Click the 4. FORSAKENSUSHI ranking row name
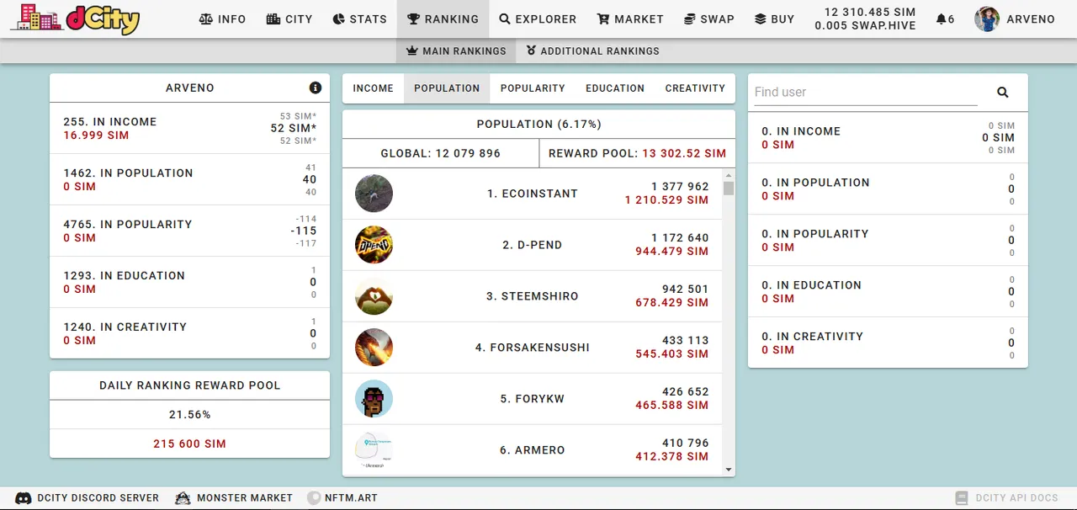 (533, 348)
